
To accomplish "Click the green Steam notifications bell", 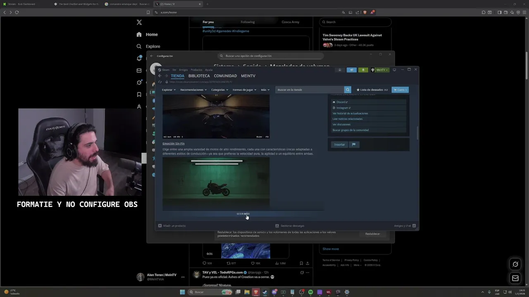I will (x=363, y=70).
